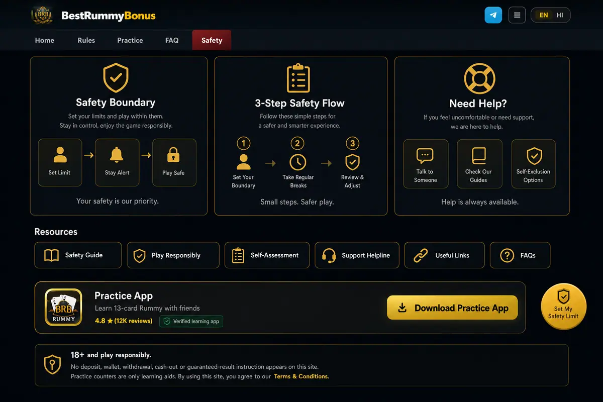Click the BestRummyBonus site title
This screenshot has width=603, height=402.
(109, 16)
